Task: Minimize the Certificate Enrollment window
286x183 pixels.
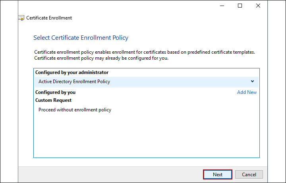Action: (x=222, y=6)
